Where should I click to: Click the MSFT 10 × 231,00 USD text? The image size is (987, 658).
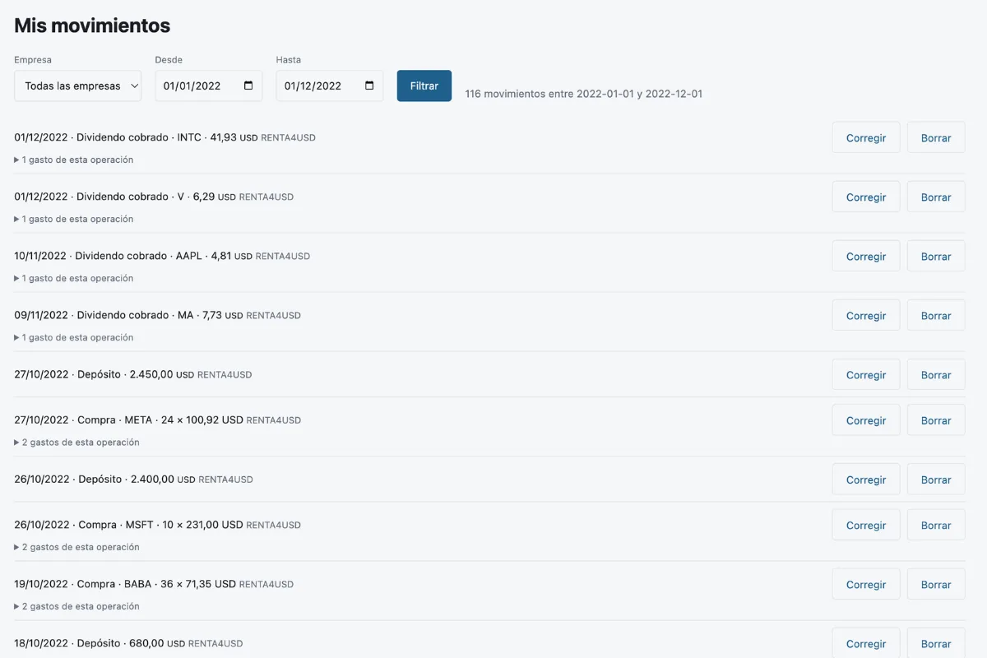click(x=158, y=525)
